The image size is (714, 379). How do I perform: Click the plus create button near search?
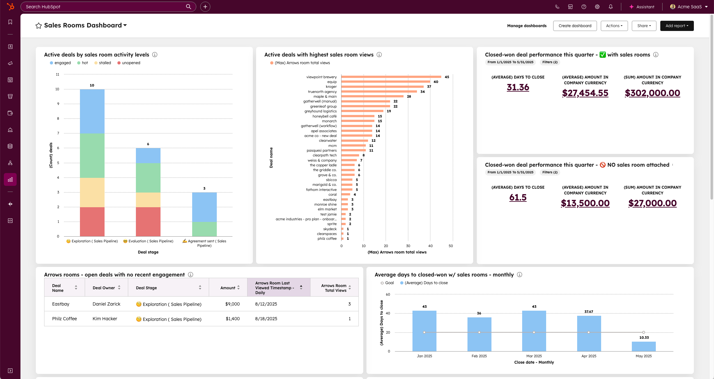click(x=205, y=7)
